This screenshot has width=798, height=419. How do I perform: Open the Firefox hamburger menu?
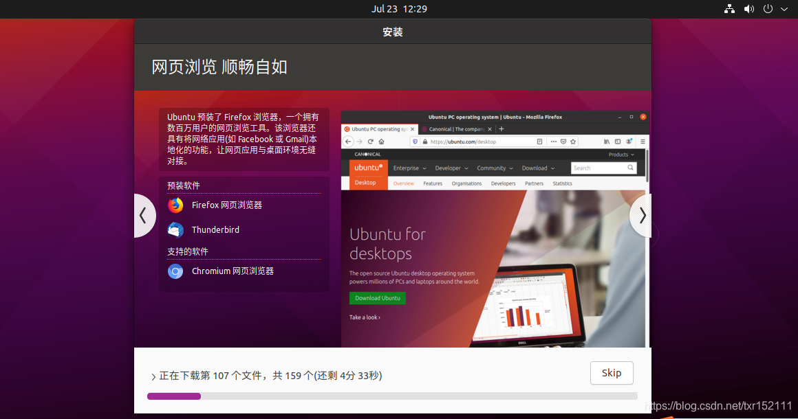[x=643, y=141]
